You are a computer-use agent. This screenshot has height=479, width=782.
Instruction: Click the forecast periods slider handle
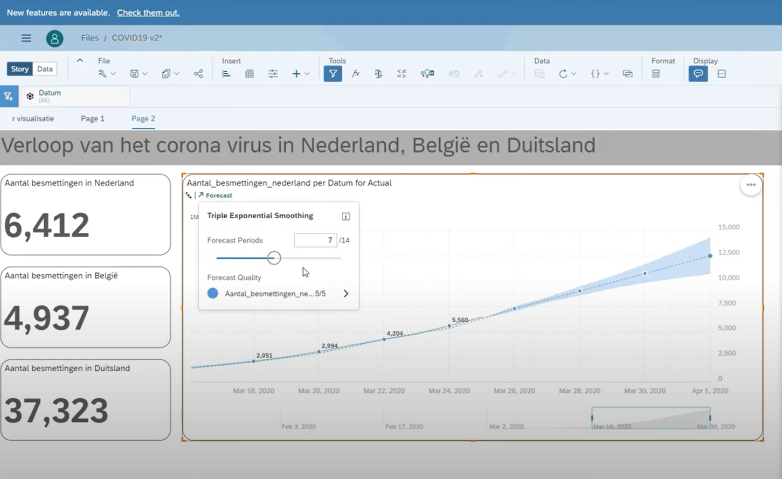[x=274, y=258]
